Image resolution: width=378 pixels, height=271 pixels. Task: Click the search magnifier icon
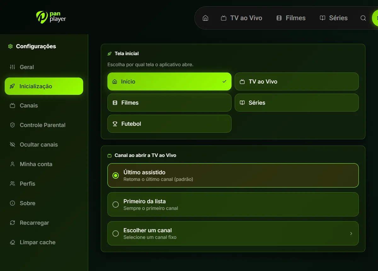click(x=363, y=18)
